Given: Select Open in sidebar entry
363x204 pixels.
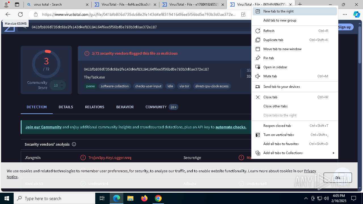Looking at the screenshot, I should (x=295, y=67).
